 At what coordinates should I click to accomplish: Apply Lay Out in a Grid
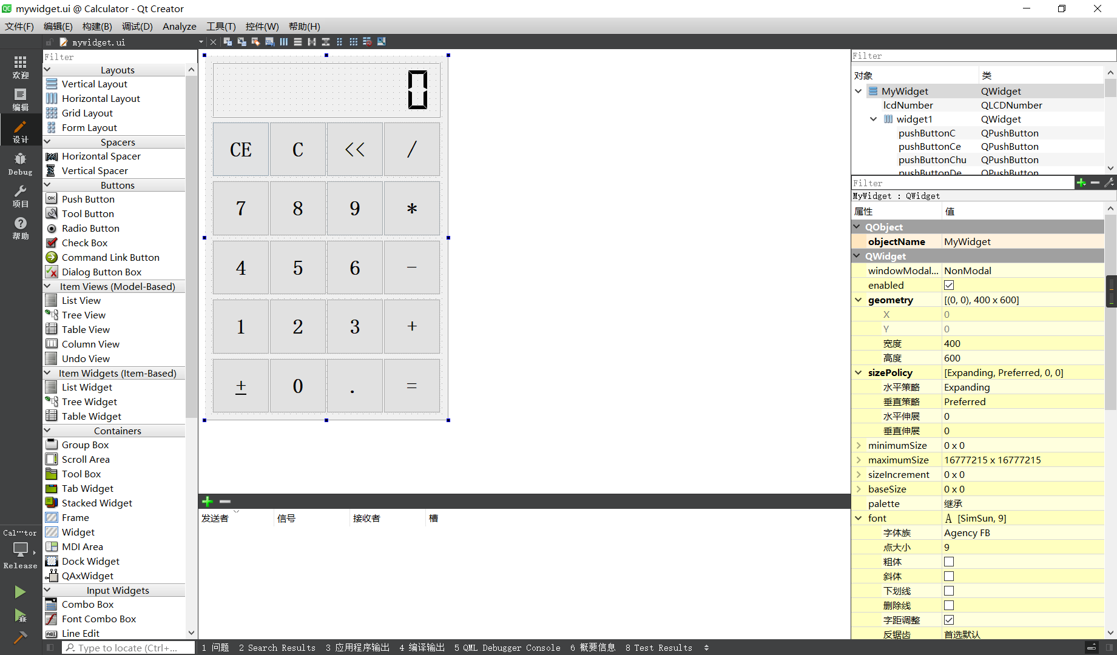coord(353,42)
